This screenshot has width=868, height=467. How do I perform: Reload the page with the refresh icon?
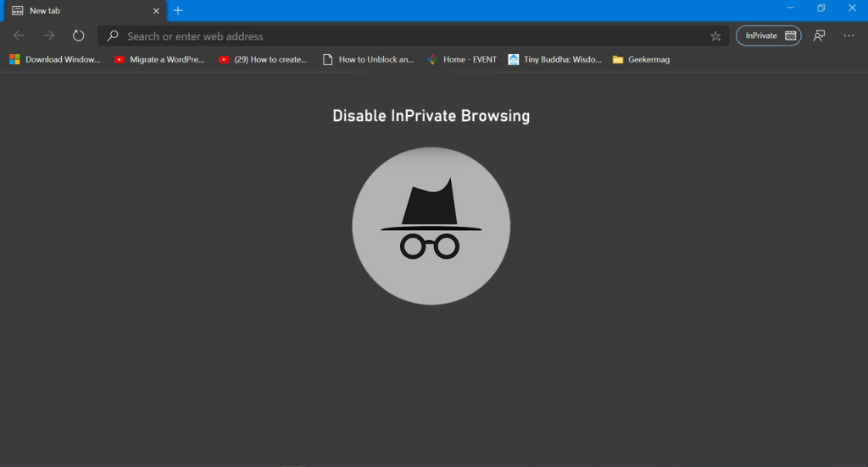tap(79, 36)
